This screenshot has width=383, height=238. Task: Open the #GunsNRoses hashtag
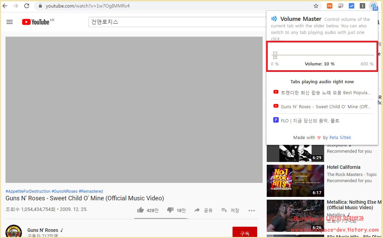click(65, 191)
